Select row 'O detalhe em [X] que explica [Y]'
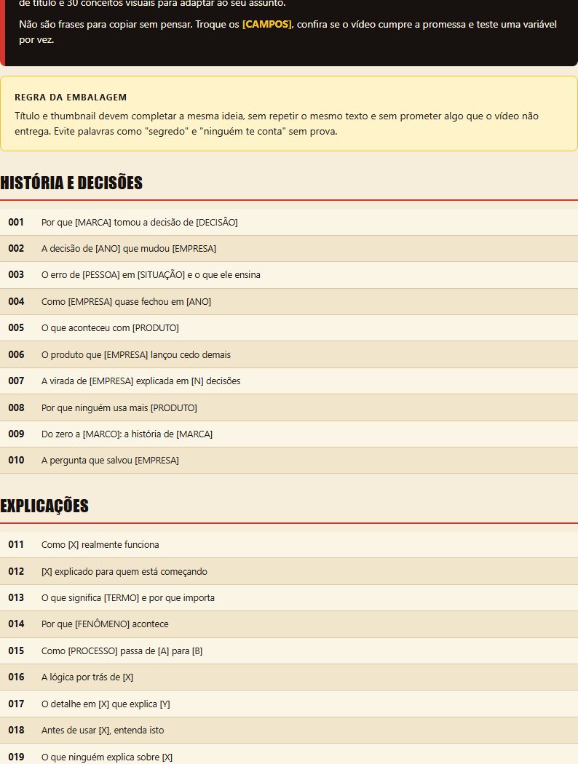The width and height of the screenshot is (578, 764). pyautogui.click(x=289, y=704)
